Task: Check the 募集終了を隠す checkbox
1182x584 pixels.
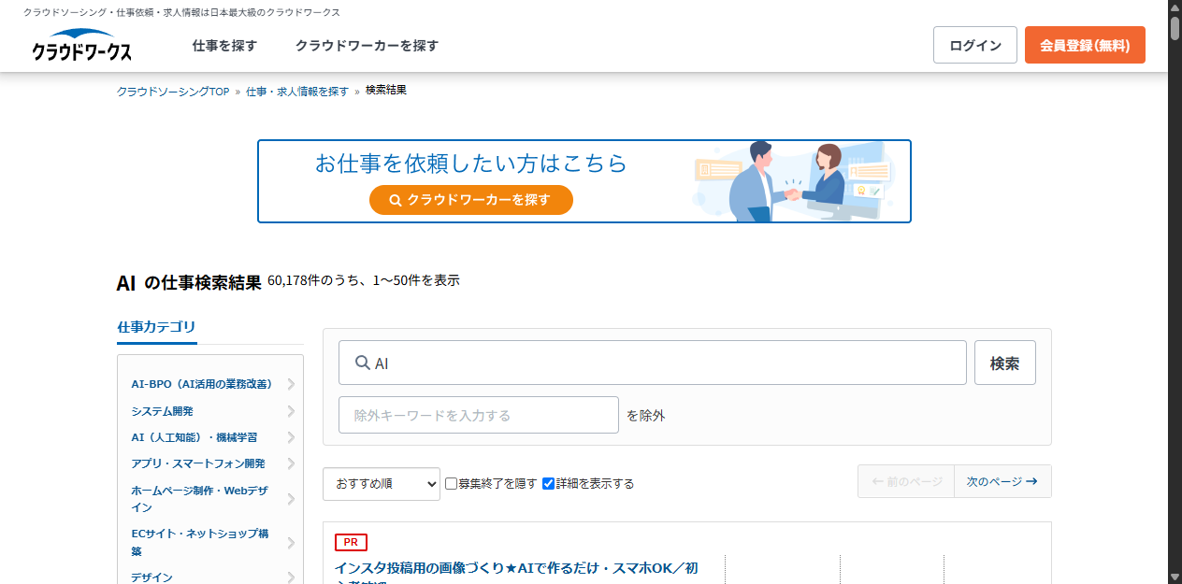Action: tap(451, 484)
